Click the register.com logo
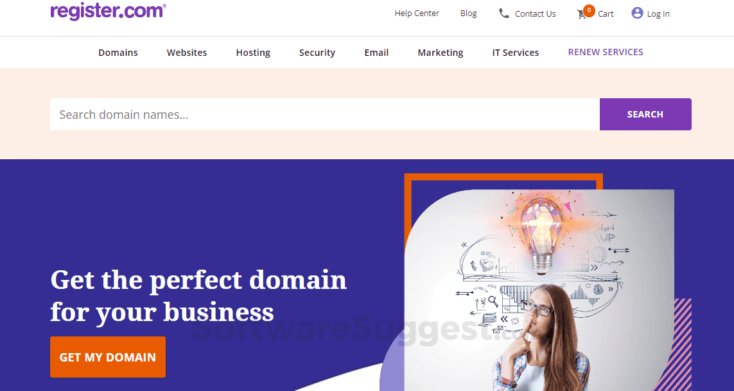 tap(108, 12)
